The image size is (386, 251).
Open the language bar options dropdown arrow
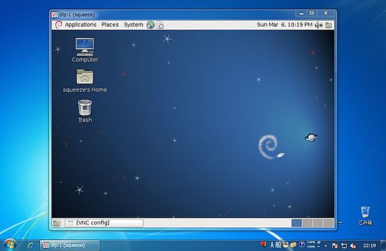[319, 247]
